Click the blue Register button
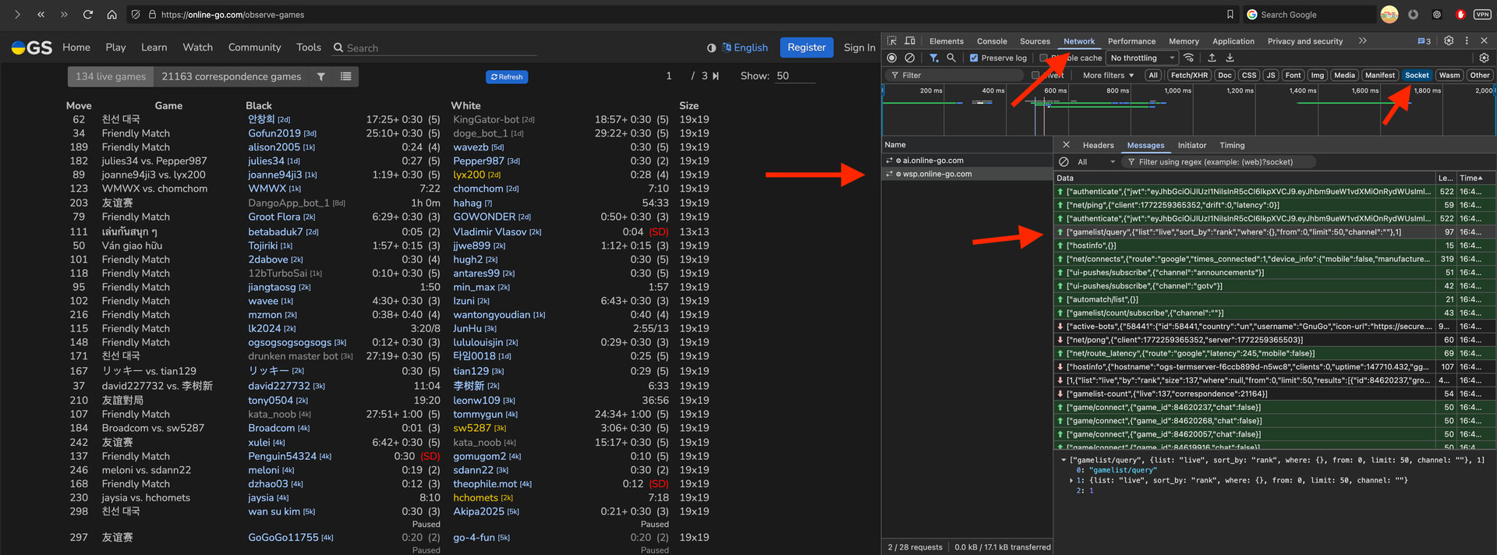 (806, 48)
